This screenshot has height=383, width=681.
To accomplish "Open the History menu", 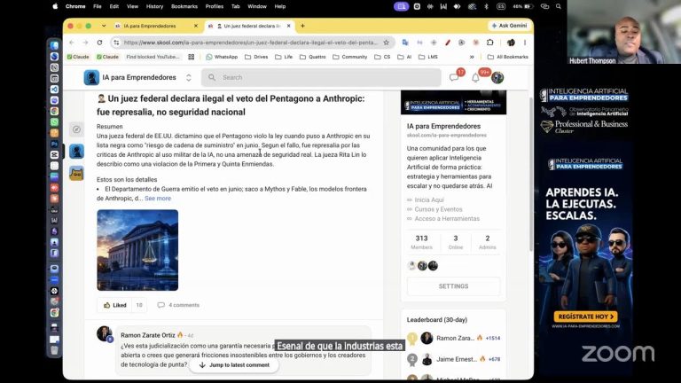I will click(x=154, y=6).
